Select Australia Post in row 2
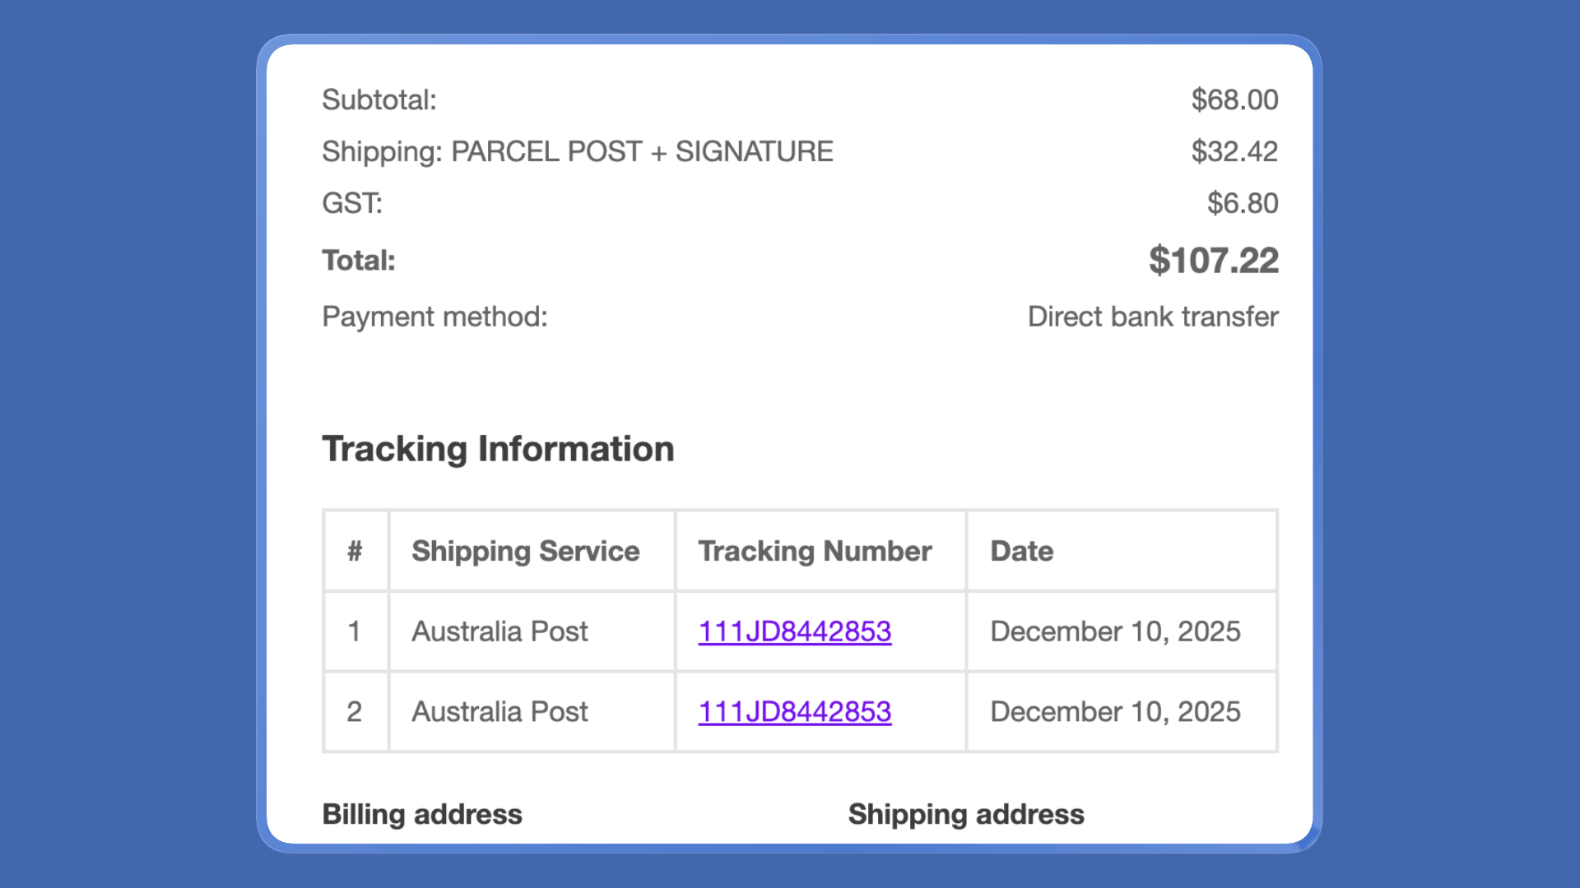Screen dimensions: 1580x888 pyautogui.click(x=500, y=711)
